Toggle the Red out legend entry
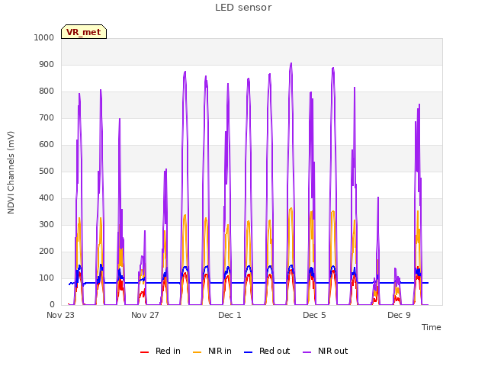Screen dimensions: 488x366 coord(267,351)
